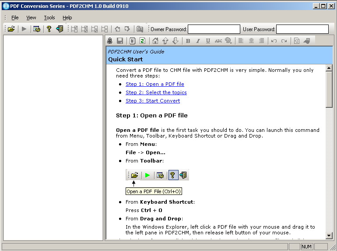This screenshot has height=251, width=337.
Task: Click the Exit door icon
Action: point(60,29)
